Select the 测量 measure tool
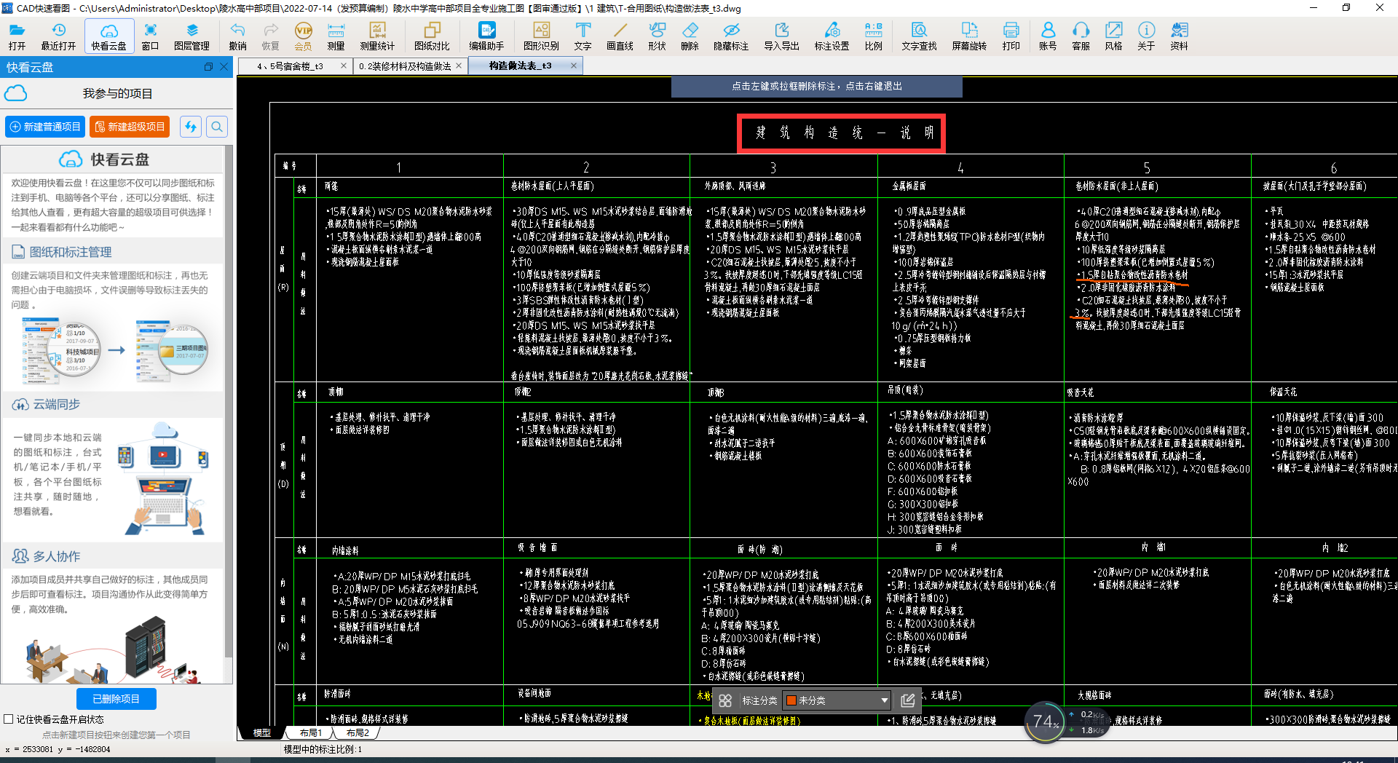1398x763 pixels. click(336, 36)
